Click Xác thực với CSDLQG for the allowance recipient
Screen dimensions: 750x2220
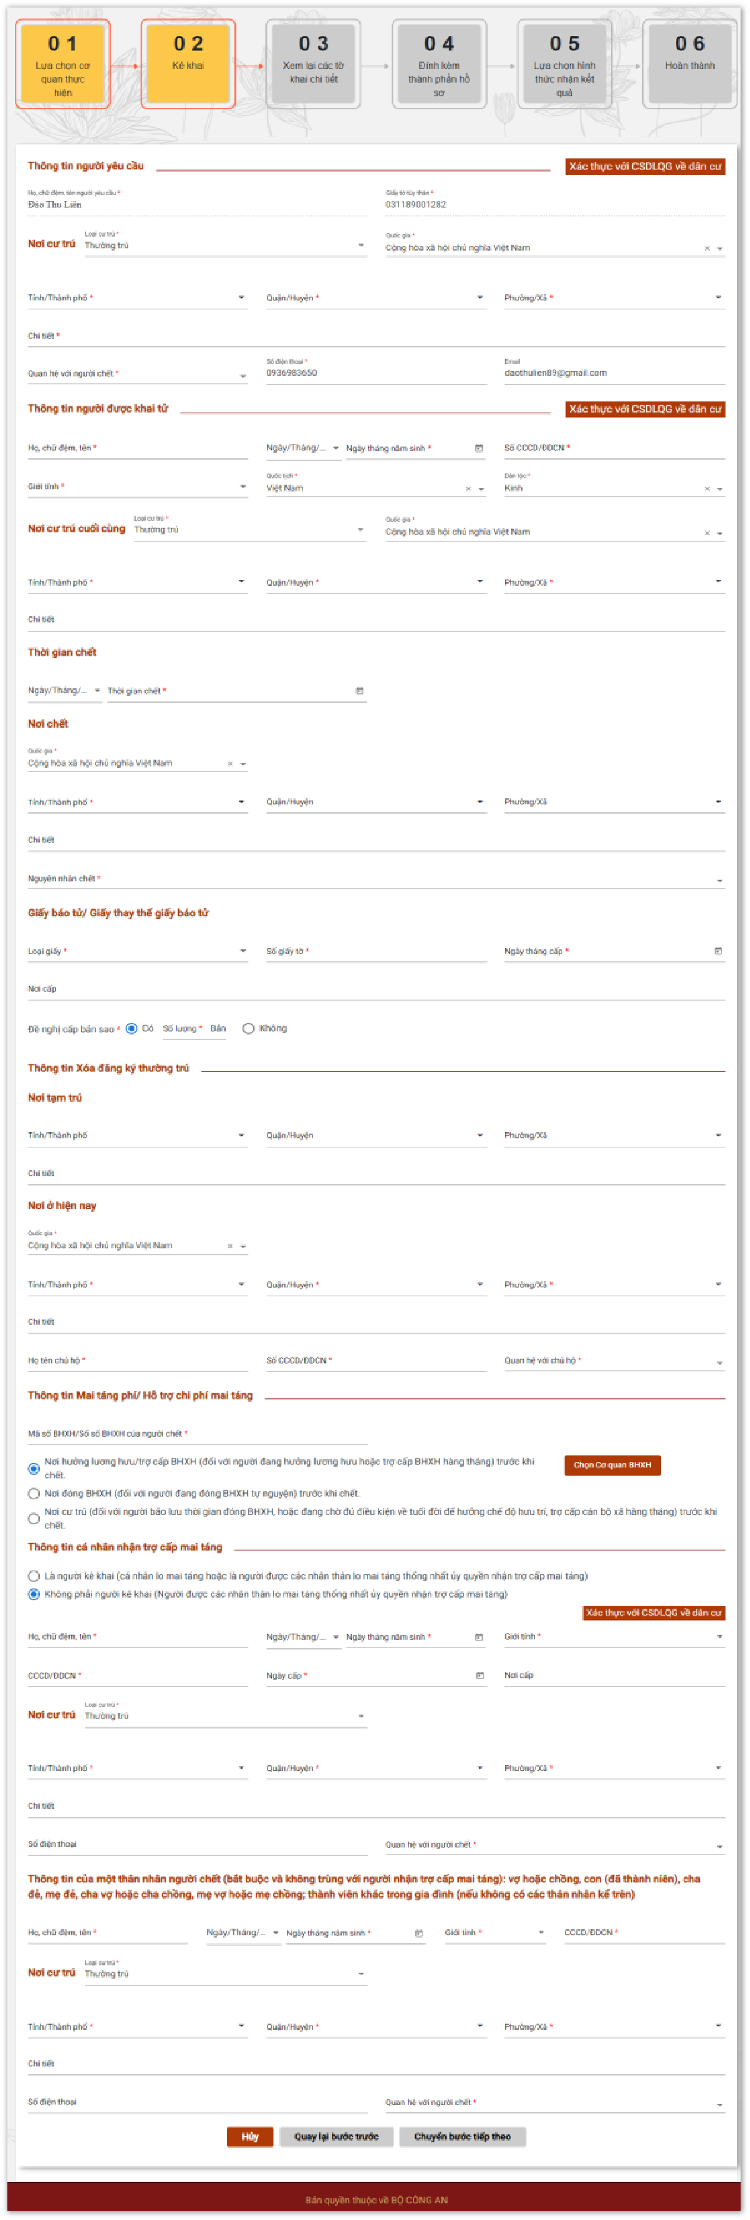(654, 1613)
